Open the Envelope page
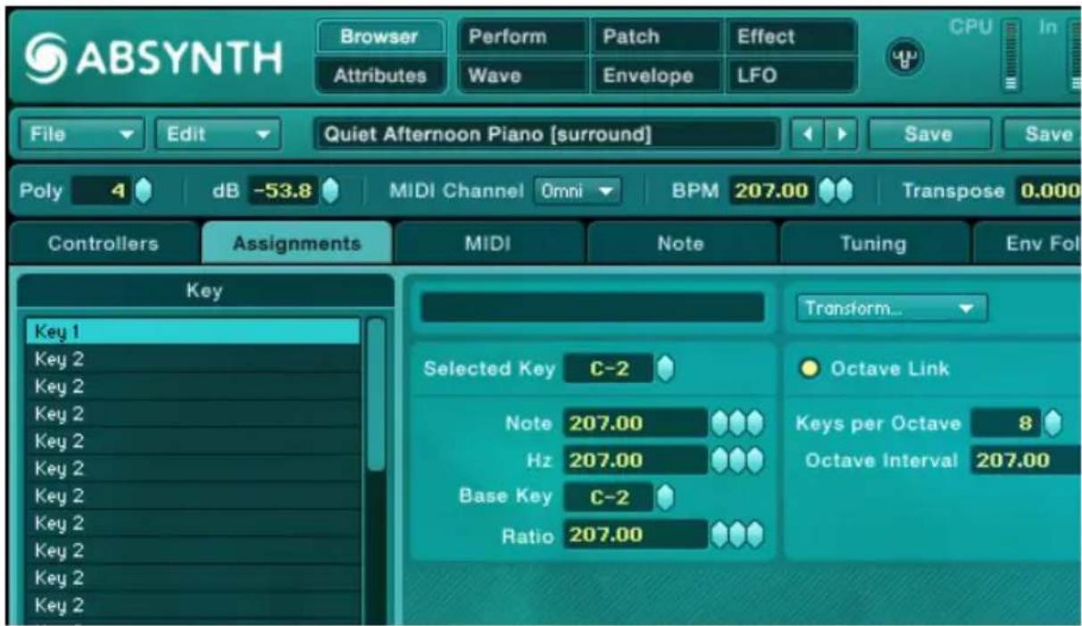The image size is (1082, 626). 656,75
